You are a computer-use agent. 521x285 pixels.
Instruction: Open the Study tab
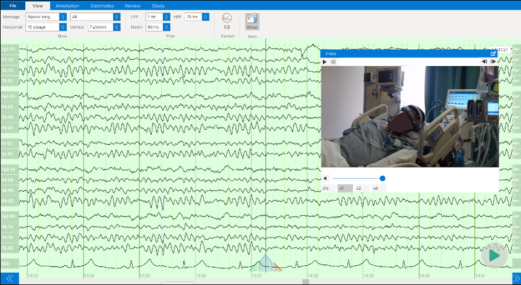click(x=158, y=6)
